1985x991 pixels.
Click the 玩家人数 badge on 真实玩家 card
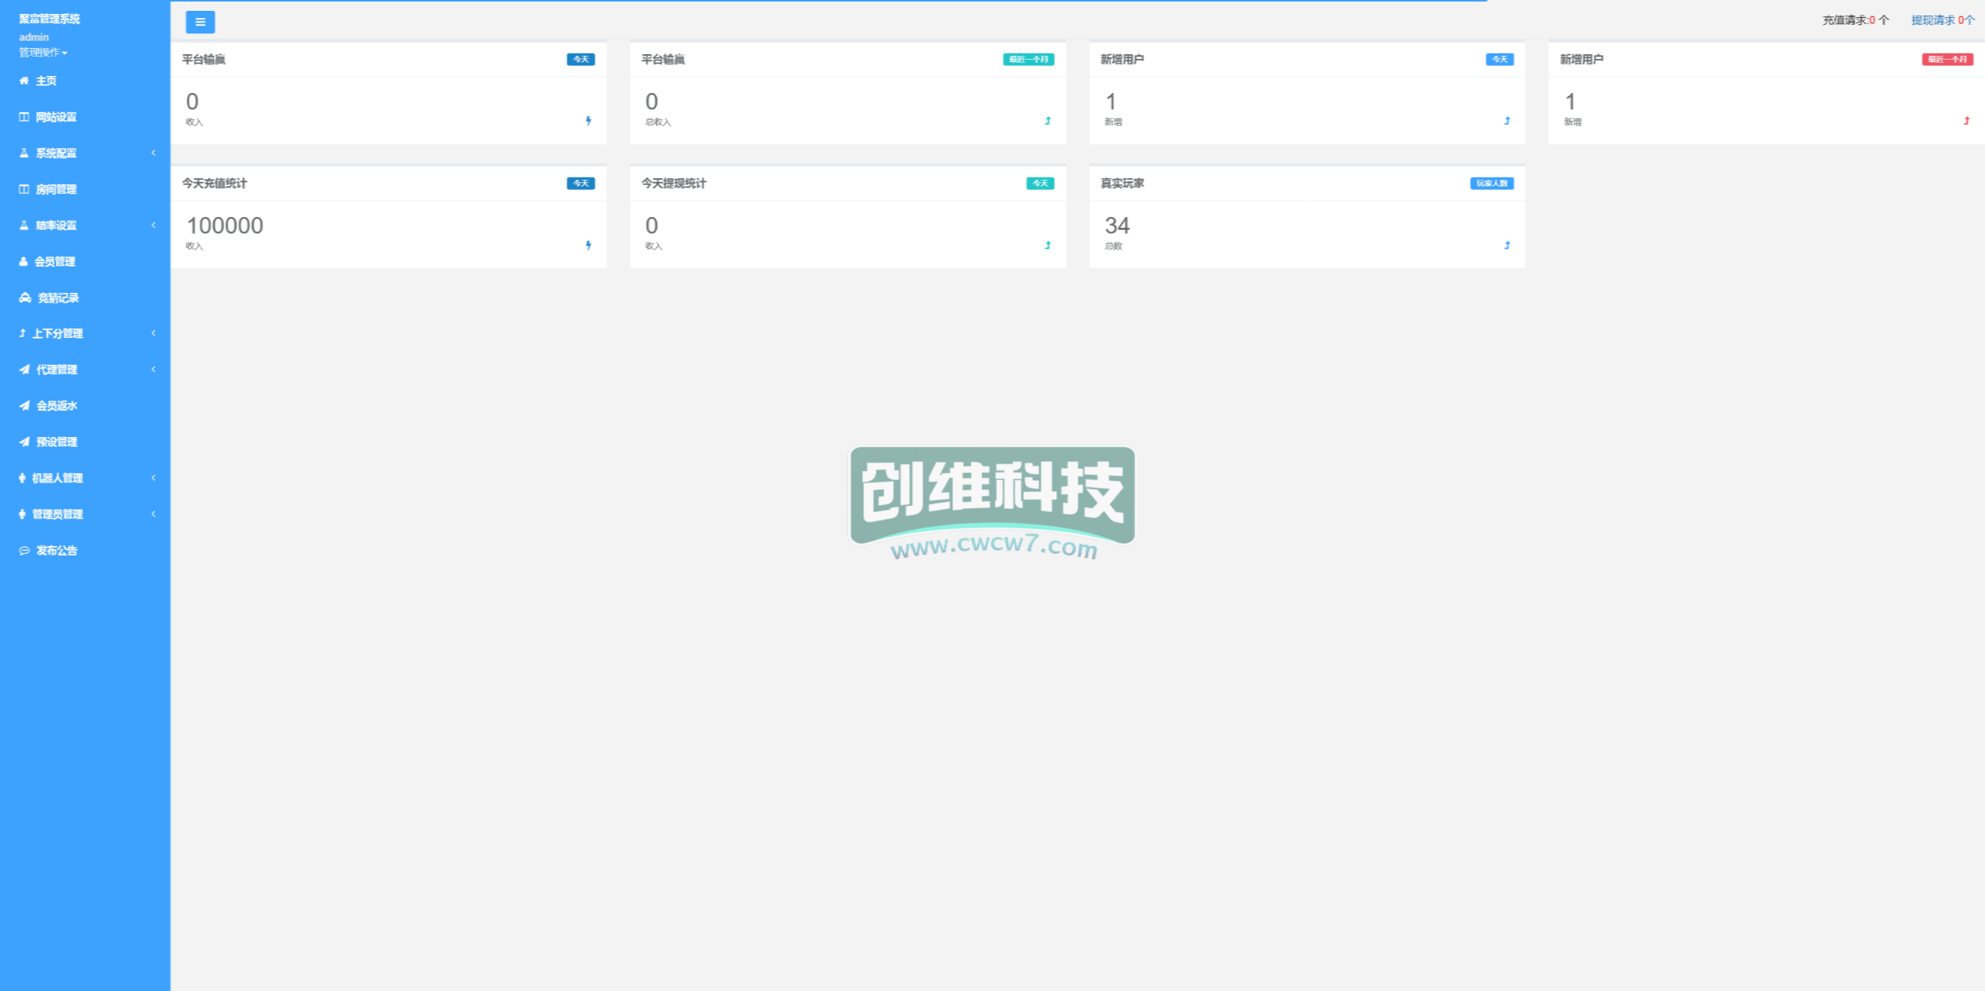click(1492, 184)
